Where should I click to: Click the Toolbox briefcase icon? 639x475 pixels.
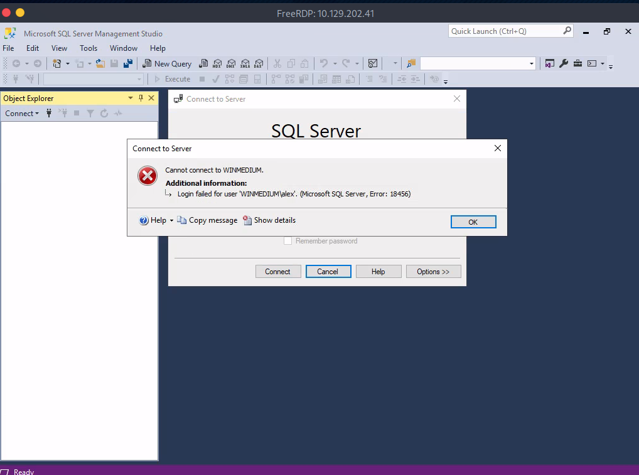point(577,63)
